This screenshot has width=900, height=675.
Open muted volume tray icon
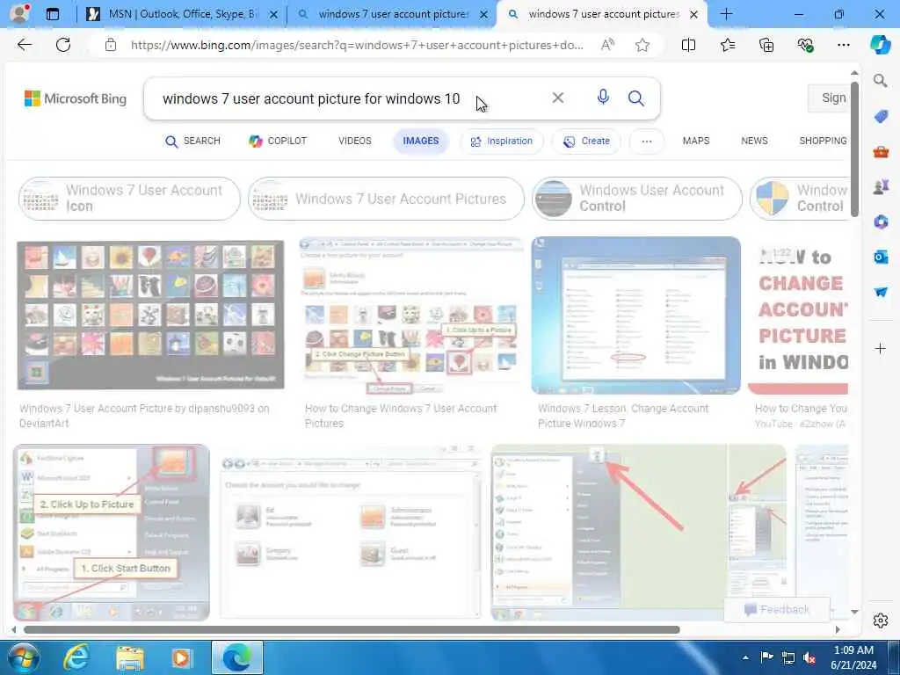coord(809,657)
